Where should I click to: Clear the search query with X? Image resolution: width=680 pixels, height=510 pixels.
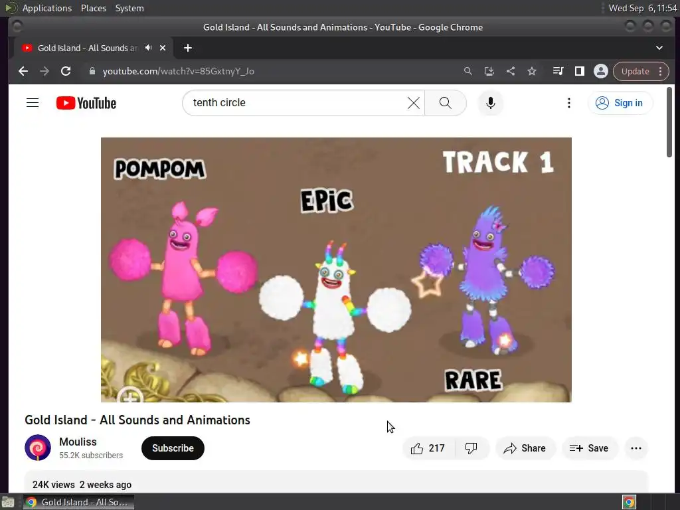414,103
